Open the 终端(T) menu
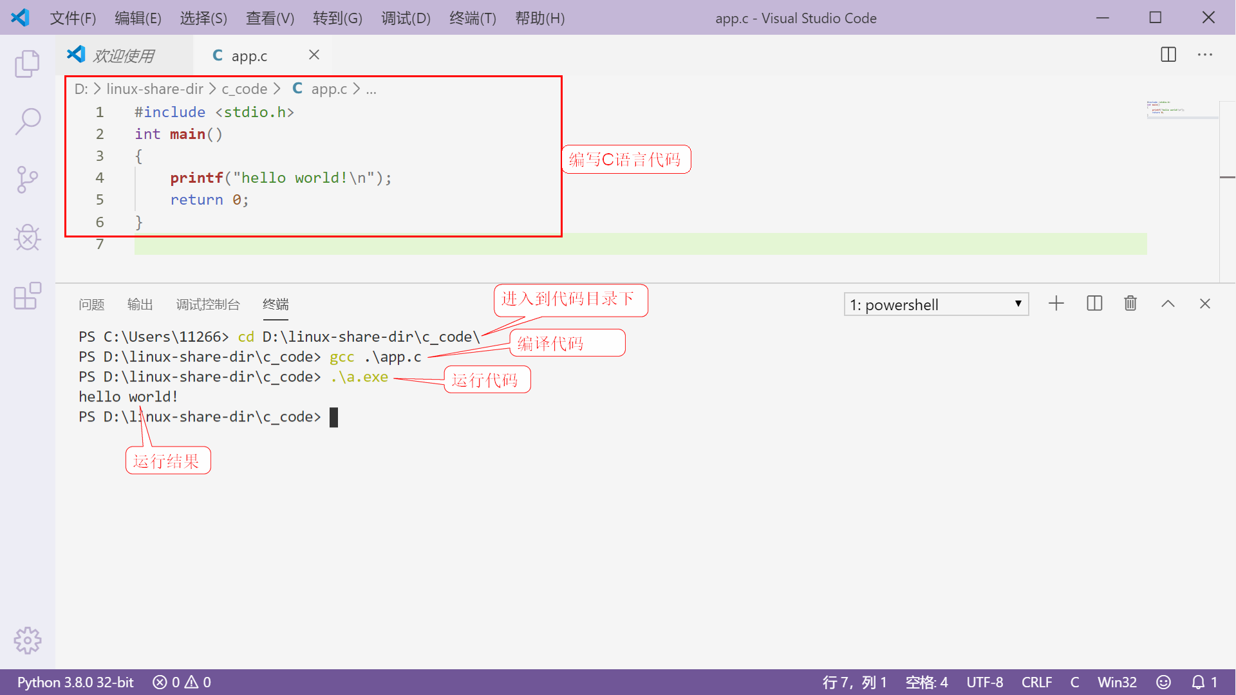The width and height of the screenshot is (1236, 695). pyautogui.click(x=473, y=18)
